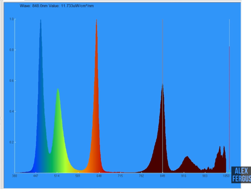Click the 581 x-axis label
Screen dimensions: 251x190
tap(78, 176)
